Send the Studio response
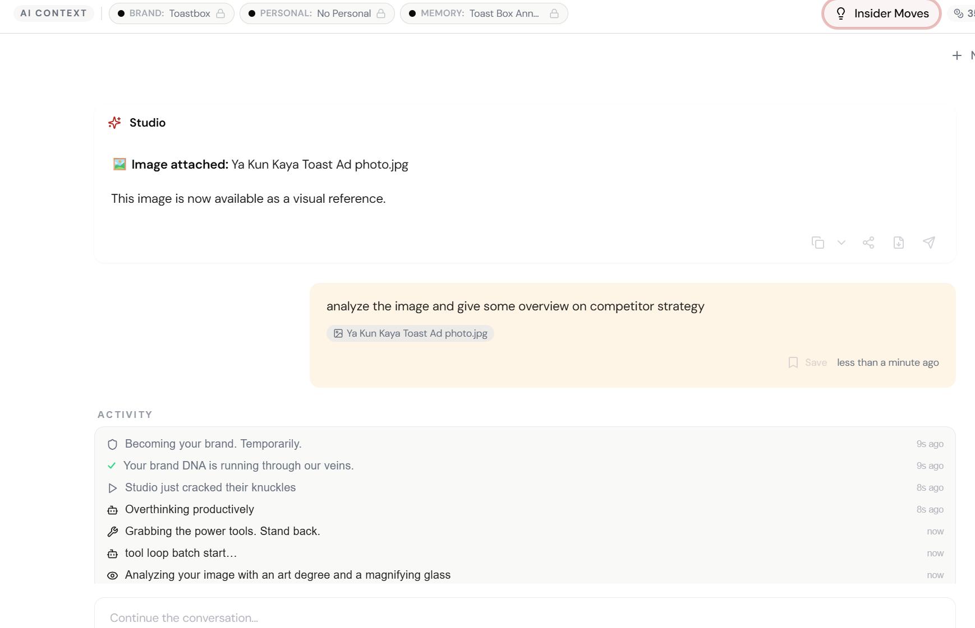Image resolution: width=975 pixels, height=628 pixels. 929,243
